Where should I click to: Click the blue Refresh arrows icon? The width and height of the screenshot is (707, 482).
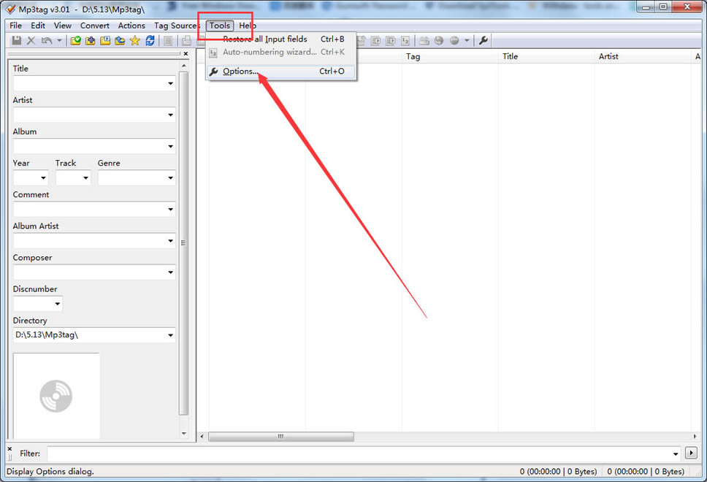click(x=150, y=41)
